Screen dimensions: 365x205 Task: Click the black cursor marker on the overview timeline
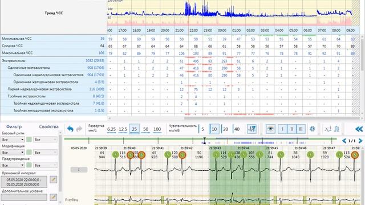tap(204, 141)
